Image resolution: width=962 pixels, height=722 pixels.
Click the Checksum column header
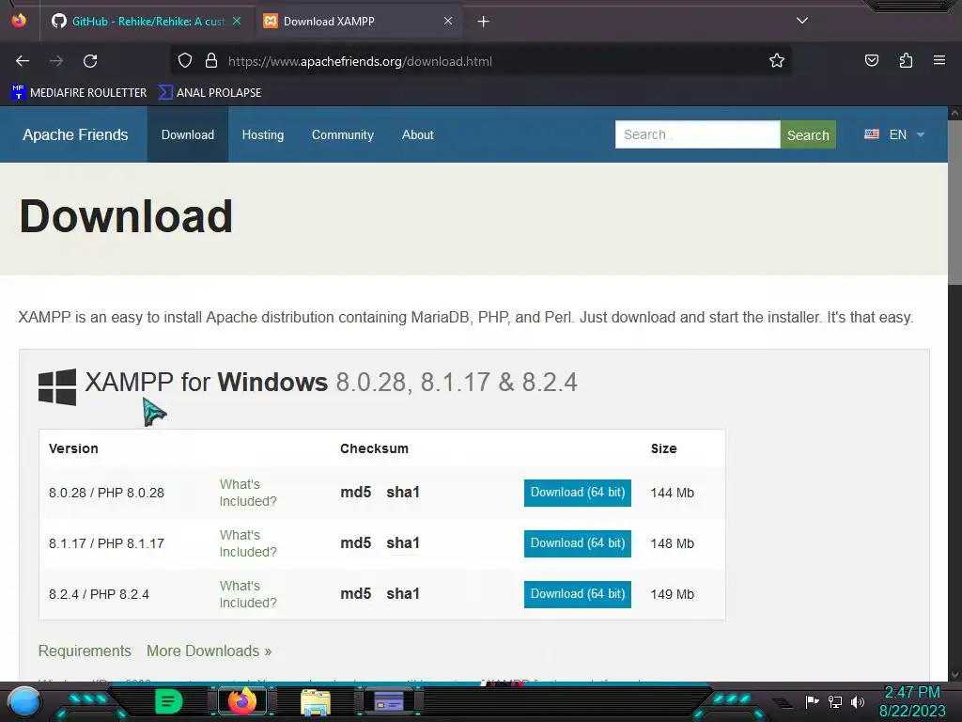click(374, 448)
